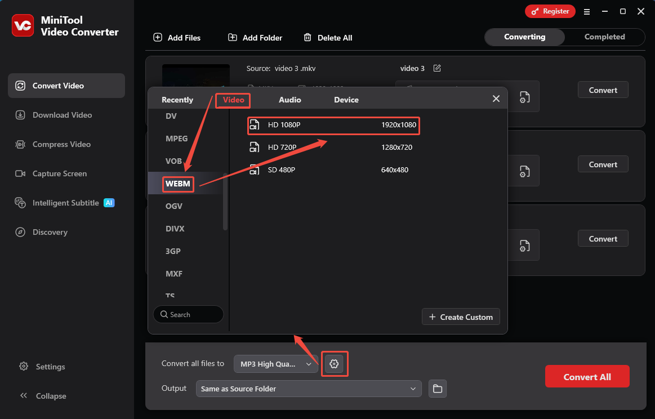Open the output folder browse icon

438,389
